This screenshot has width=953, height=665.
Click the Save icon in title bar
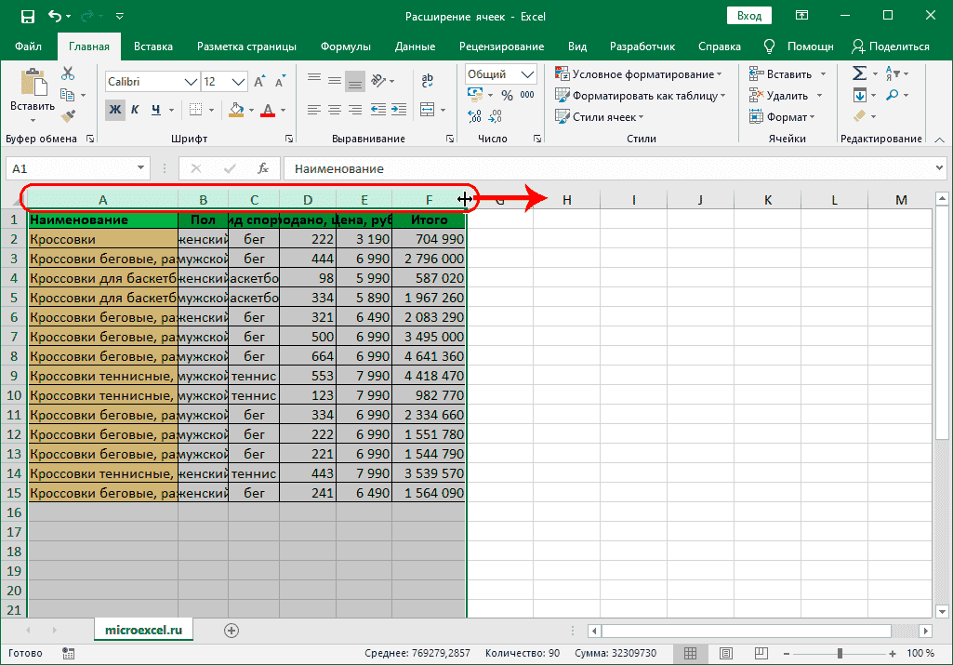[x=27, y=17]
